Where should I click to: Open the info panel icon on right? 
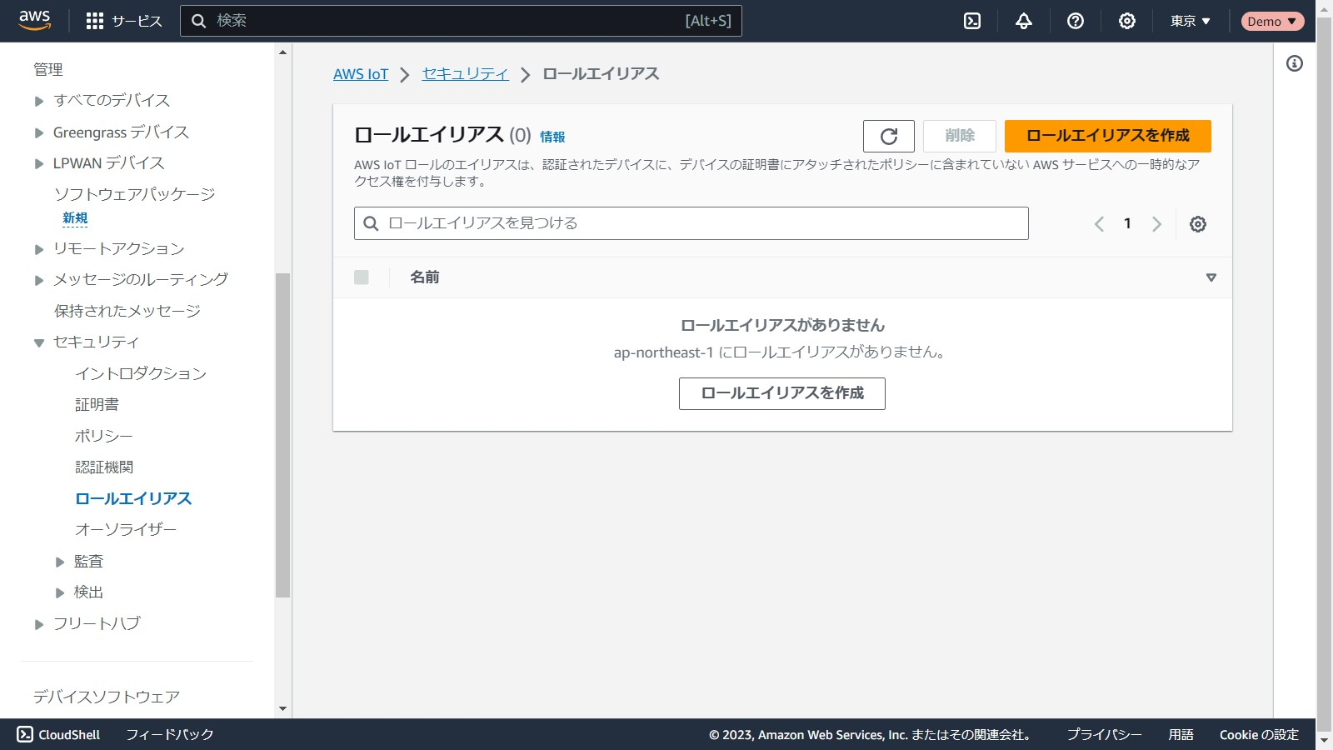(x=1295, y=63)
